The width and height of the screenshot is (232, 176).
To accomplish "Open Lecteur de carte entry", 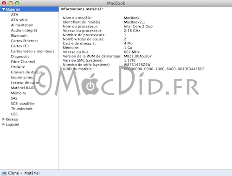I will click(x=25, y=83).
